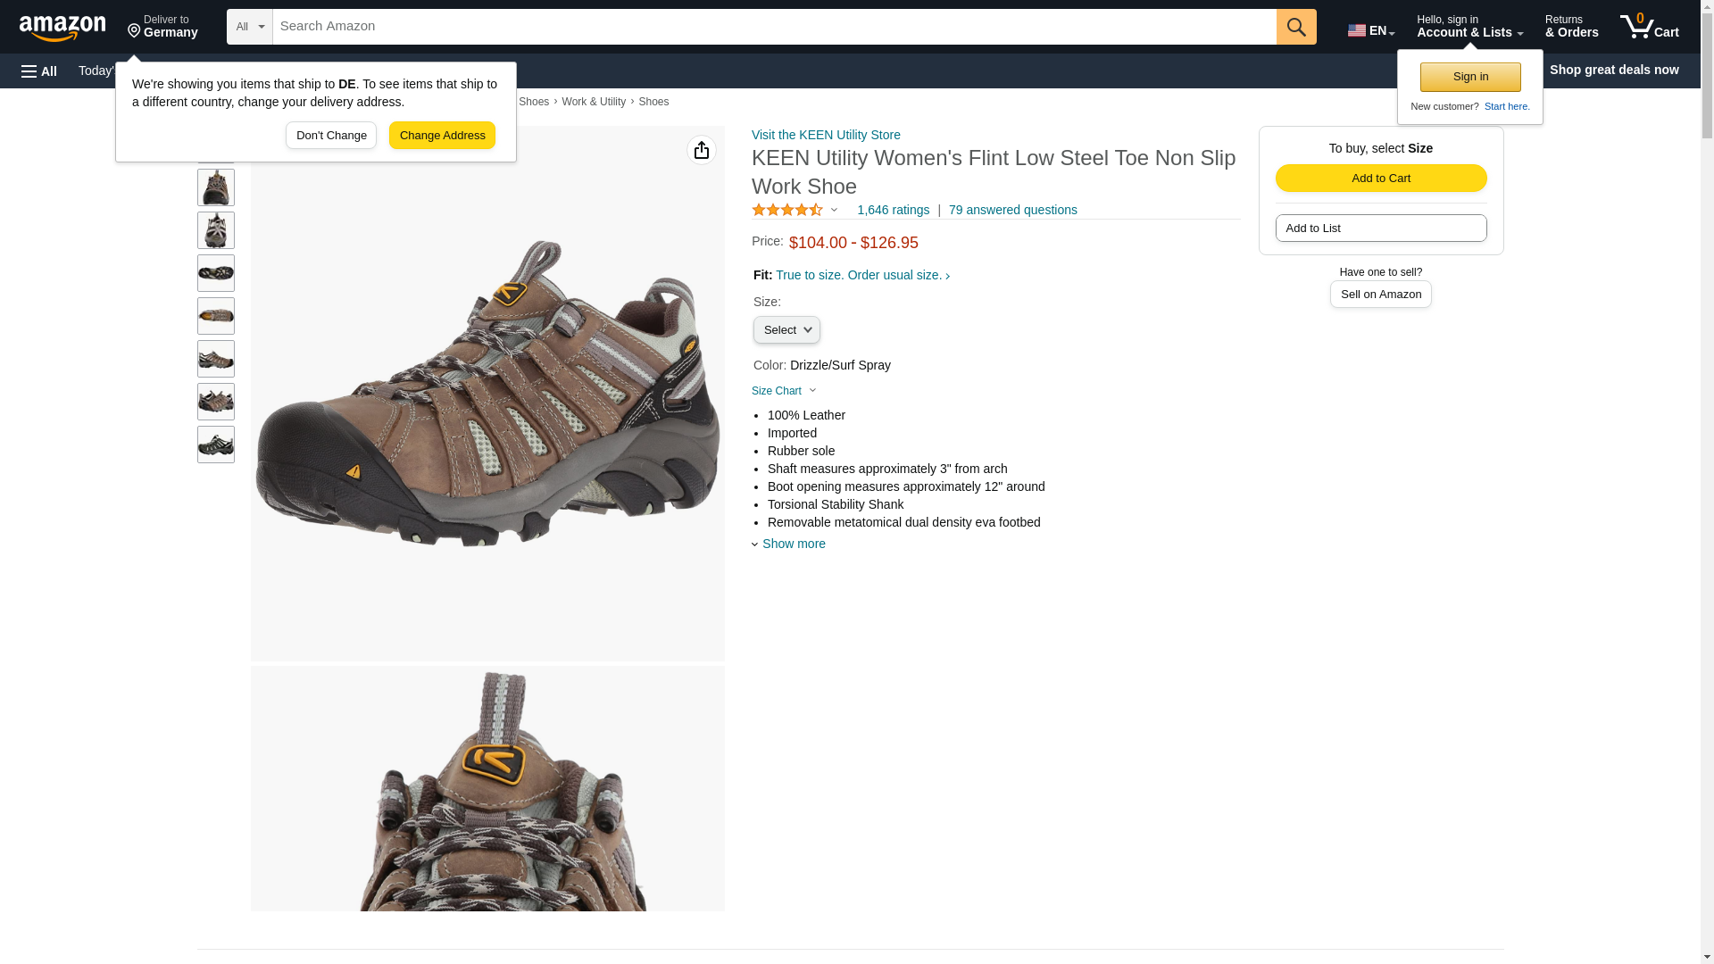This screenshot has height=964, width=1714.
Task: Open the All hamburger menu
Action: tap(39, 71)
